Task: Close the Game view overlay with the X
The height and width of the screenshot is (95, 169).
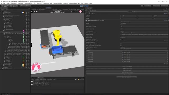Action: 83,12
